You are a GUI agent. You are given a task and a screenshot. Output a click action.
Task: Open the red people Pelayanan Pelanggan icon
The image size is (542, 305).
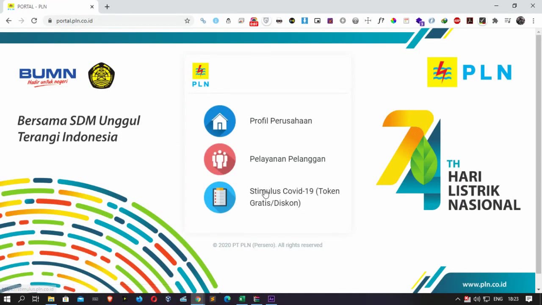(220, 159)
